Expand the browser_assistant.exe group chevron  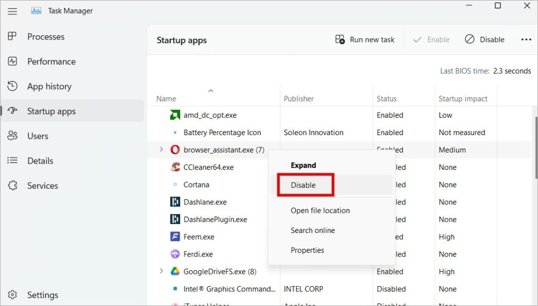click(x=161, y=150)
